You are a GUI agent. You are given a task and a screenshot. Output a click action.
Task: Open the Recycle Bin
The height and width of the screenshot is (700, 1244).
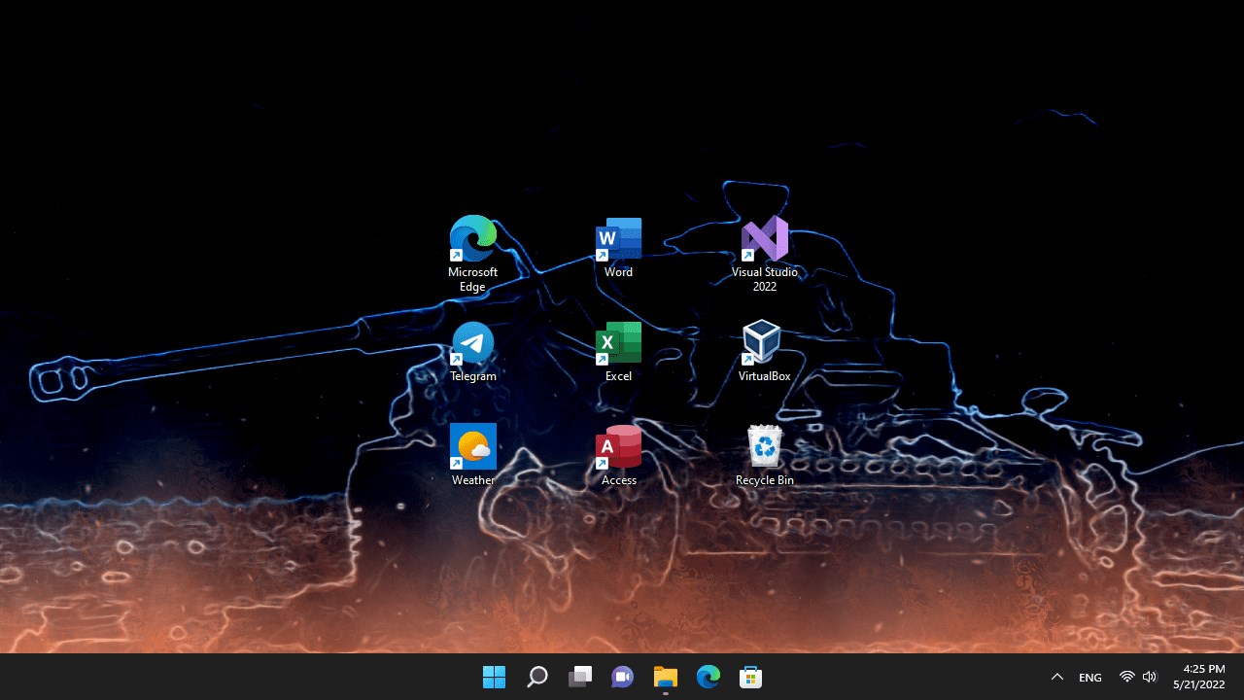764,444
